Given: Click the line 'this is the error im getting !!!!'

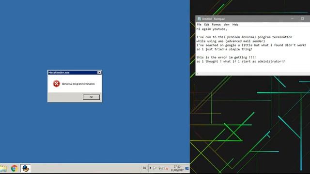Looking at the screenshot, I should [226, 57].
